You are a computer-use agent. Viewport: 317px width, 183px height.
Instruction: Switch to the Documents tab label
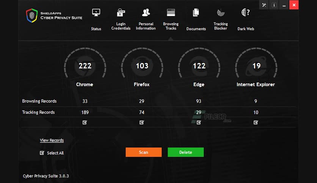[x=196, y=29]
